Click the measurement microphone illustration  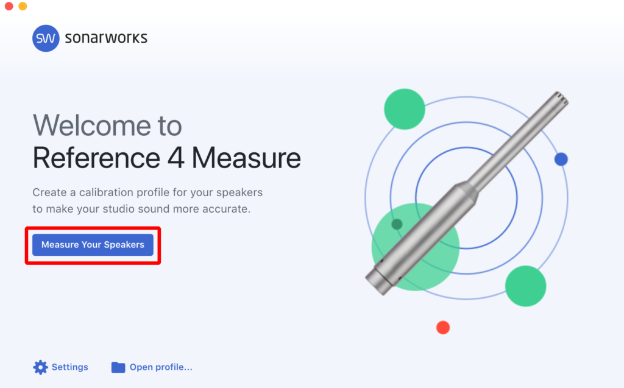pyautogui.click(x=467, y=194)
